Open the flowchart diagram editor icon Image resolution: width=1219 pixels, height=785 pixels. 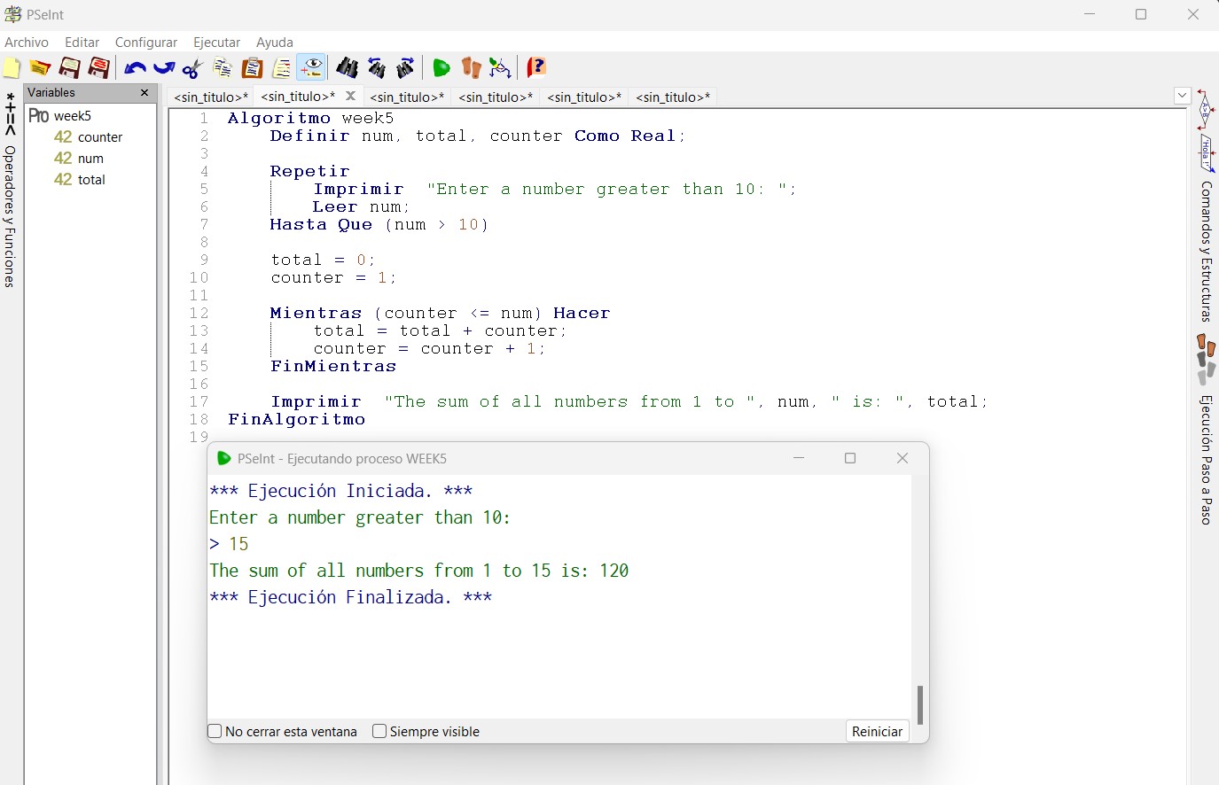(x=500, y=68)
